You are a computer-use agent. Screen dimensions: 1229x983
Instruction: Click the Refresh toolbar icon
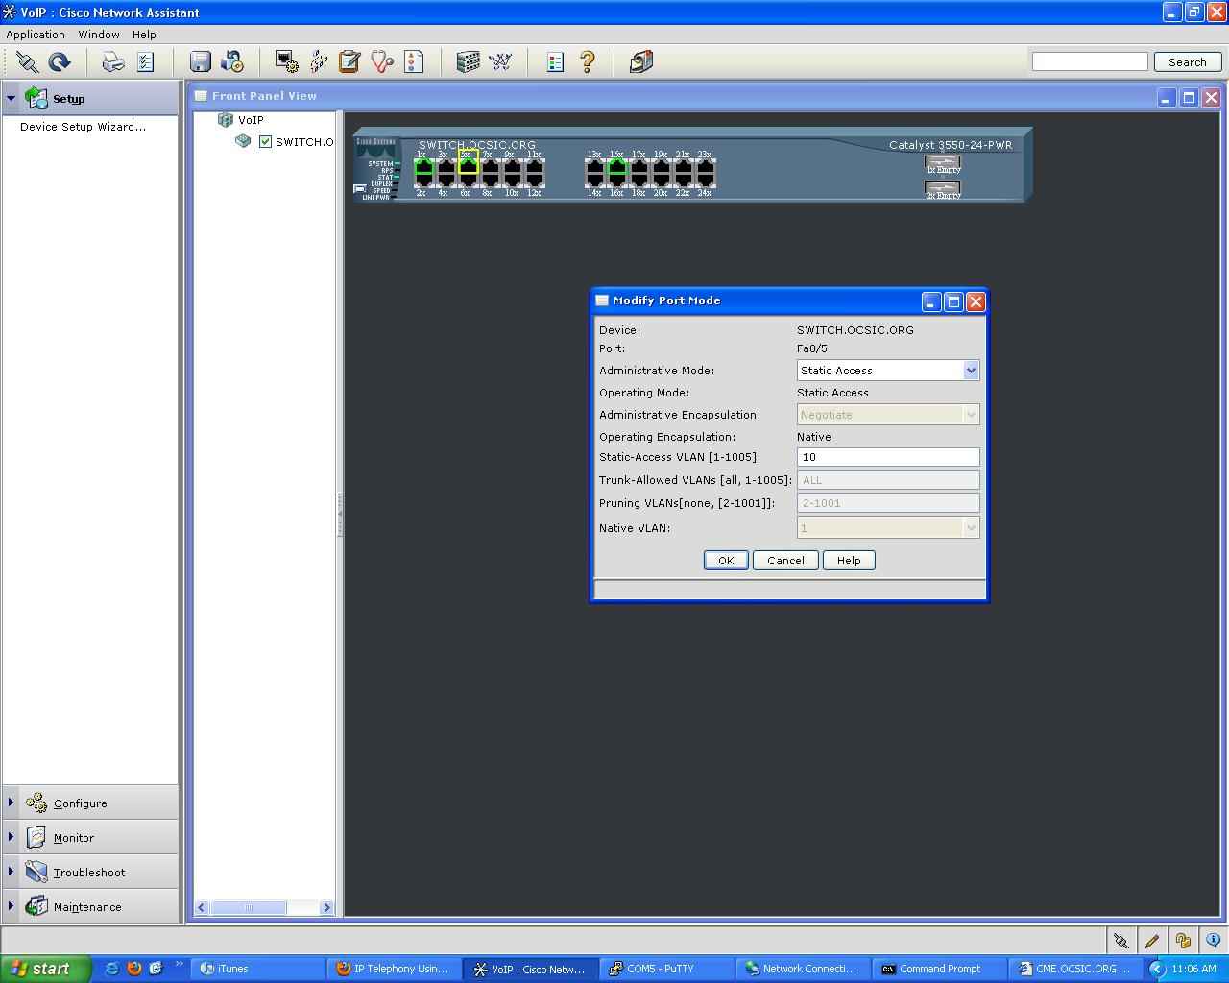(x=60, y=62)
